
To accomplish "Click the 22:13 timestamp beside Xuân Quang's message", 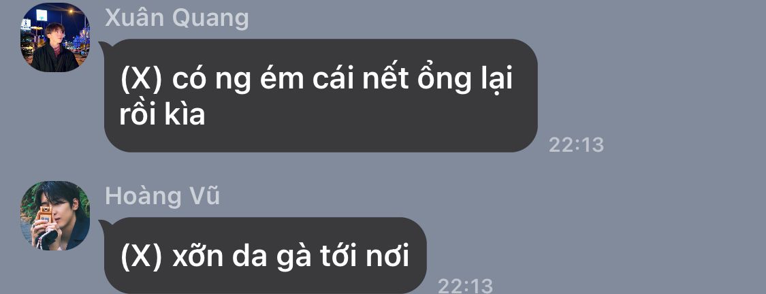I will (x=577, y=145).
